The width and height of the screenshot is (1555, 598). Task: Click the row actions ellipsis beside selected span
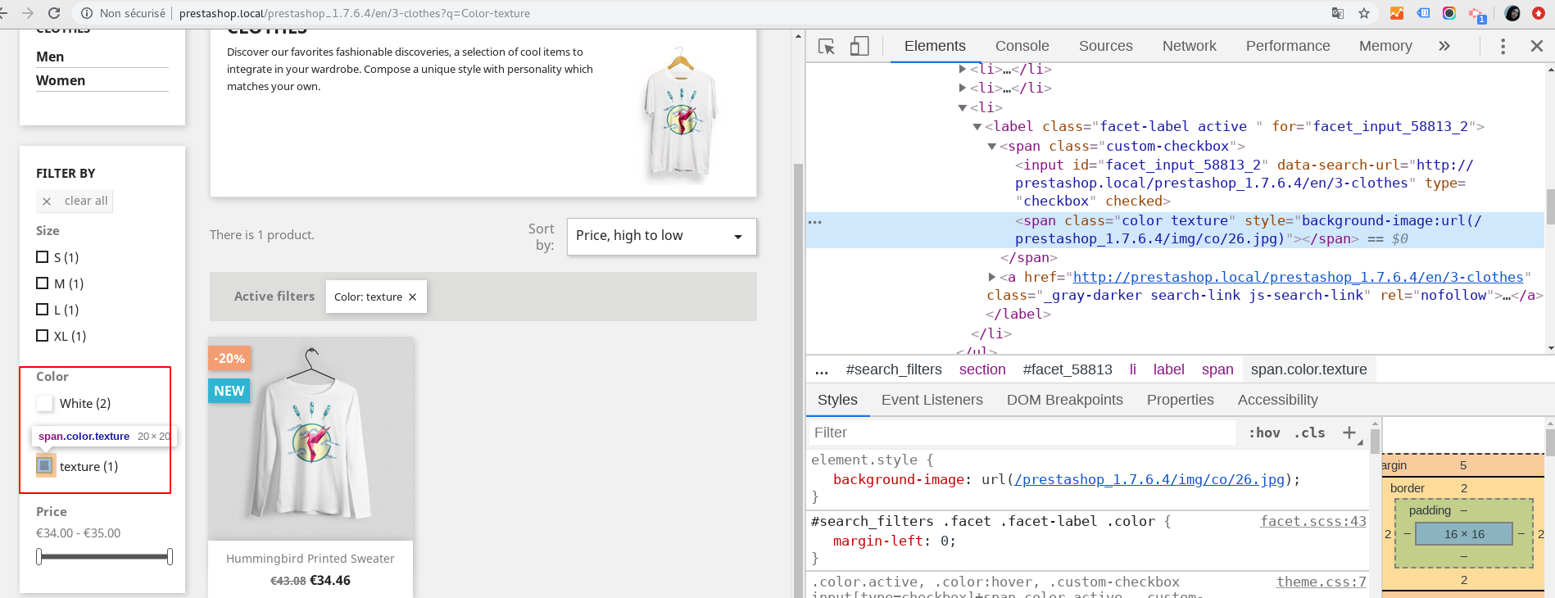tap(814, 222)
